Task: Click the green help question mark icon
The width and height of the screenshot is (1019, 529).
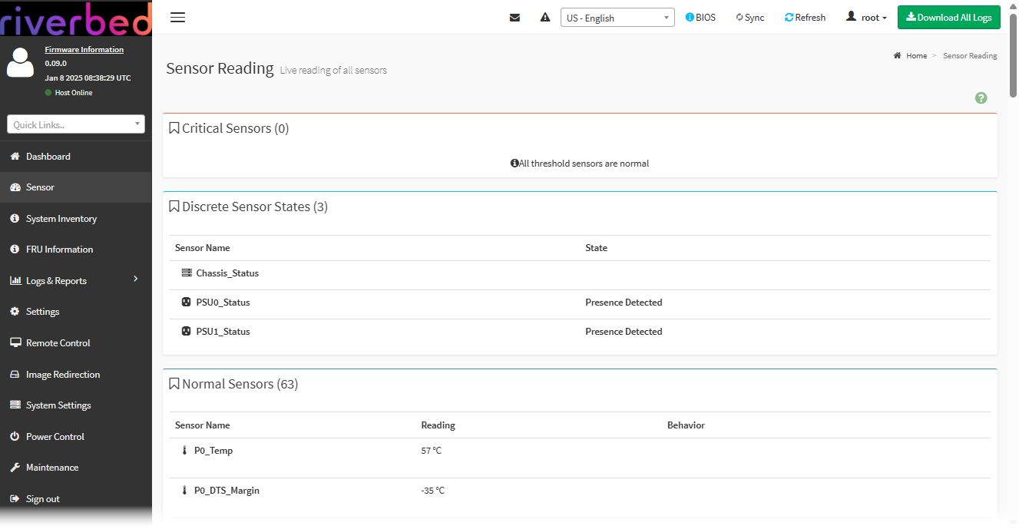Action: click(981, 98)
